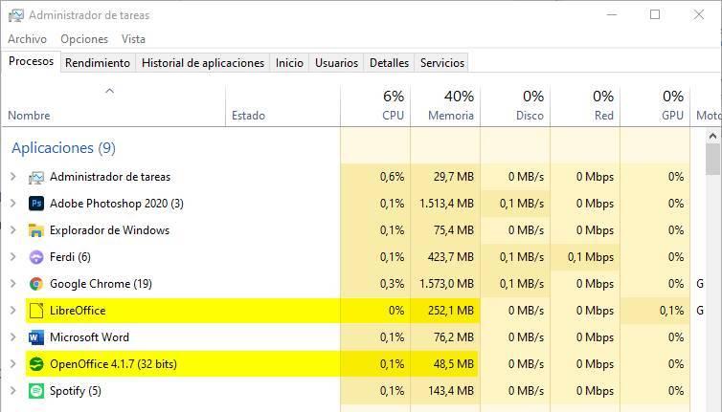Click the Administrador de tareas process icon
Viewport: 722px width, 412px height.
[x=36, y=177]
